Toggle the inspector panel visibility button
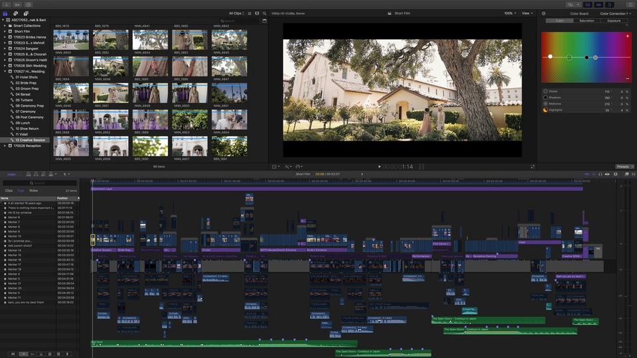The width and height of the screenshot is (637, 358). pos(609,5)
